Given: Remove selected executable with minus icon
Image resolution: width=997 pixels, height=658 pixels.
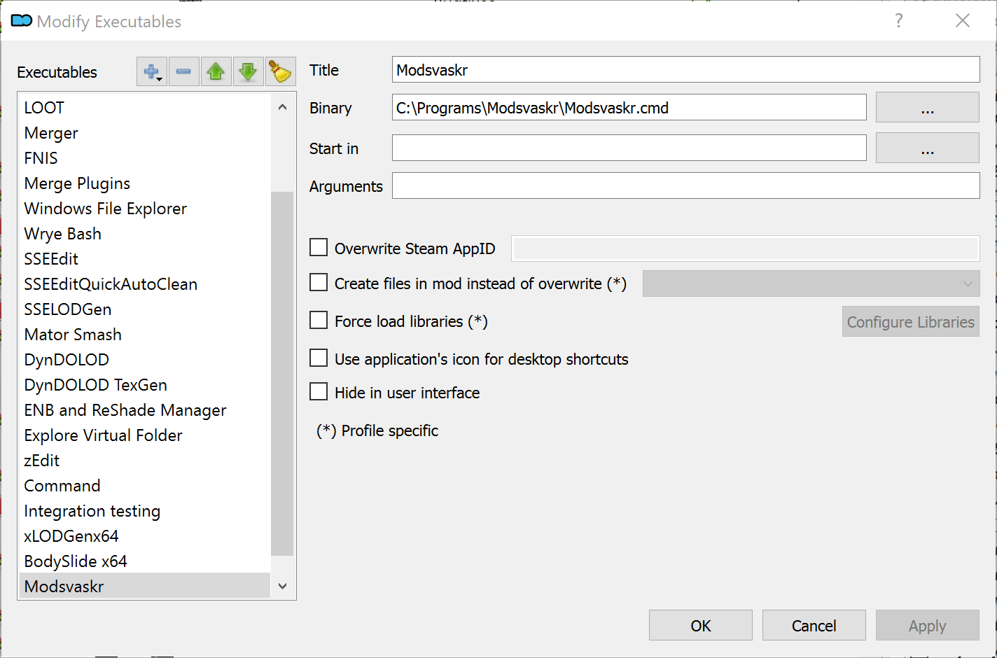Looking at the screenshot, I should tap(183, 71).
